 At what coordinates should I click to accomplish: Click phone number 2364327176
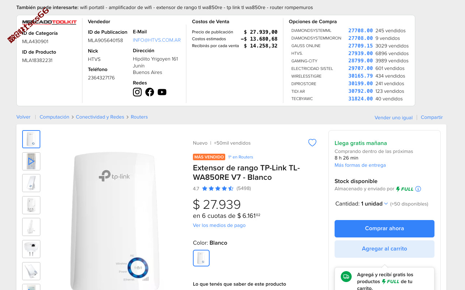click(x=101, y=78)
